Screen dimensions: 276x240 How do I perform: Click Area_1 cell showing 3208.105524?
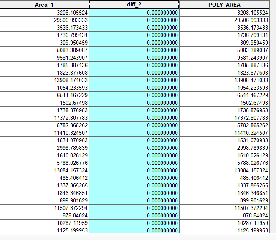(x=44, y=13)
